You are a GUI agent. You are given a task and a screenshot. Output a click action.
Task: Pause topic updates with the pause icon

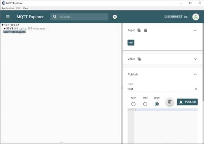click(115, 17)
